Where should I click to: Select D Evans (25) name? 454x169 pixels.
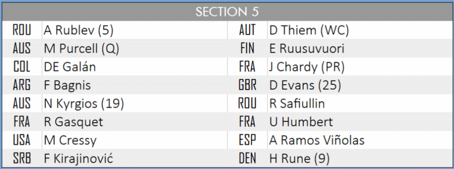point(305,85)
